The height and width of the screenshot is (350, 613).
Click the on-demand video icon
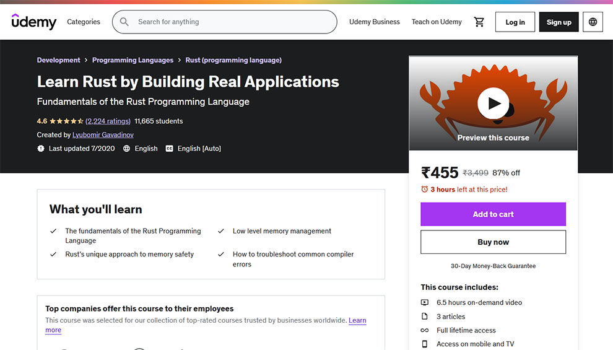[425, 302]
